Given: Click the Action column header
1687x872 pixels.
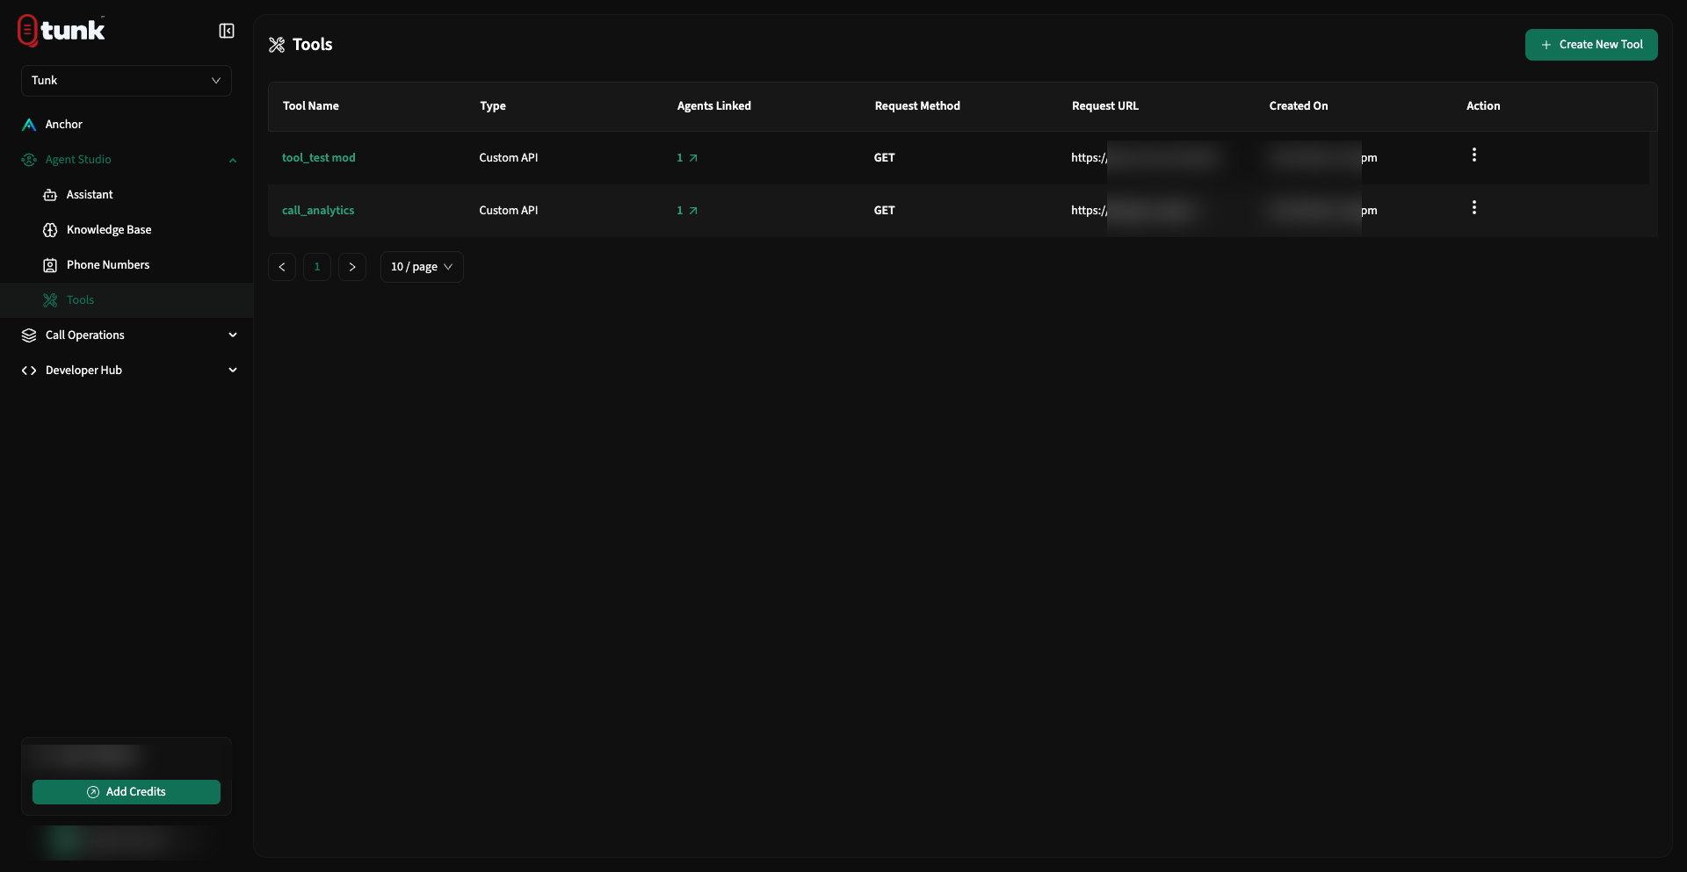Looking at the screenshot, I should pyautogui.click(x=1483, y=106).
